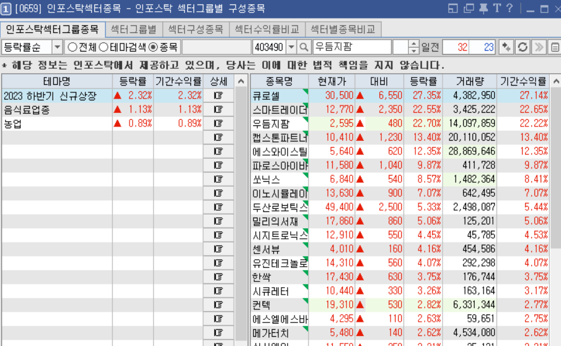Click the day count stepper arrows
Image resolution: width=561 pixels, height=346 pixels.
(413, 47)
